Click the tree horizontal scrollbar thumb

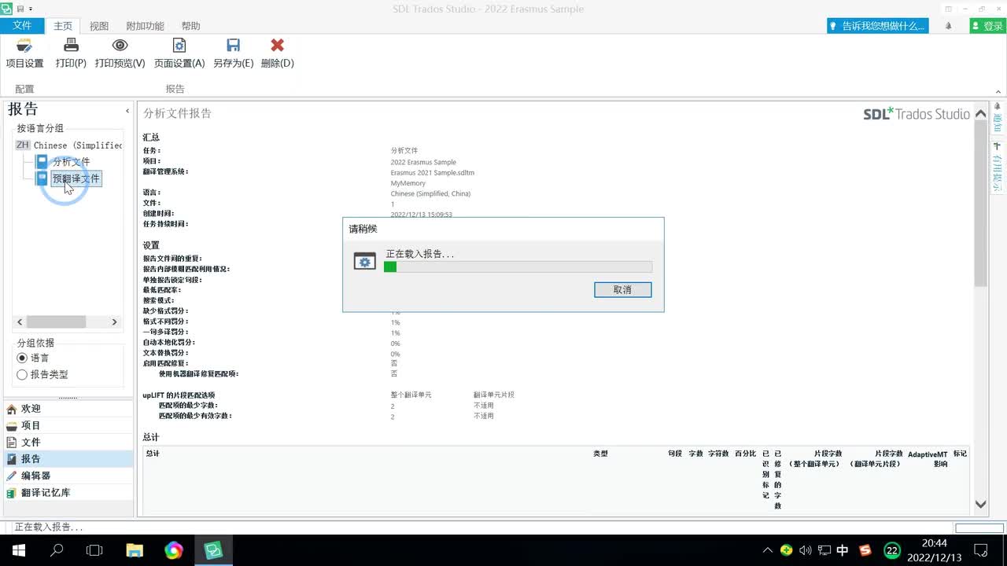coord(56,322)
